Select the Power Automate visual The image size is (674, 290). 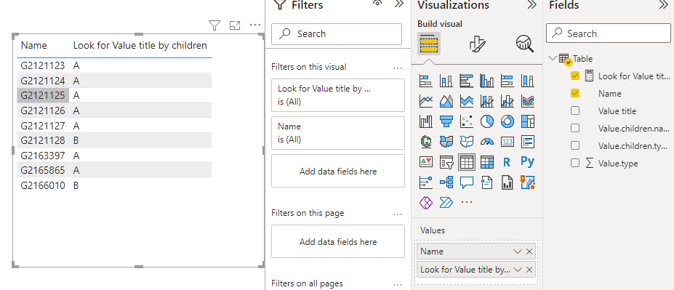point(446,202)
